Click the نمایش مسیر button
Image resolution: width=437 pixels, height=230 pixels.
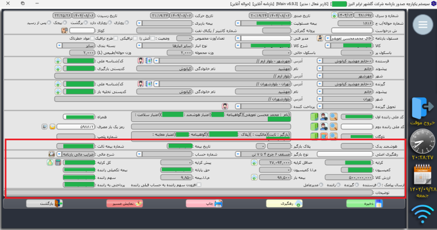(x=126, y=202)
